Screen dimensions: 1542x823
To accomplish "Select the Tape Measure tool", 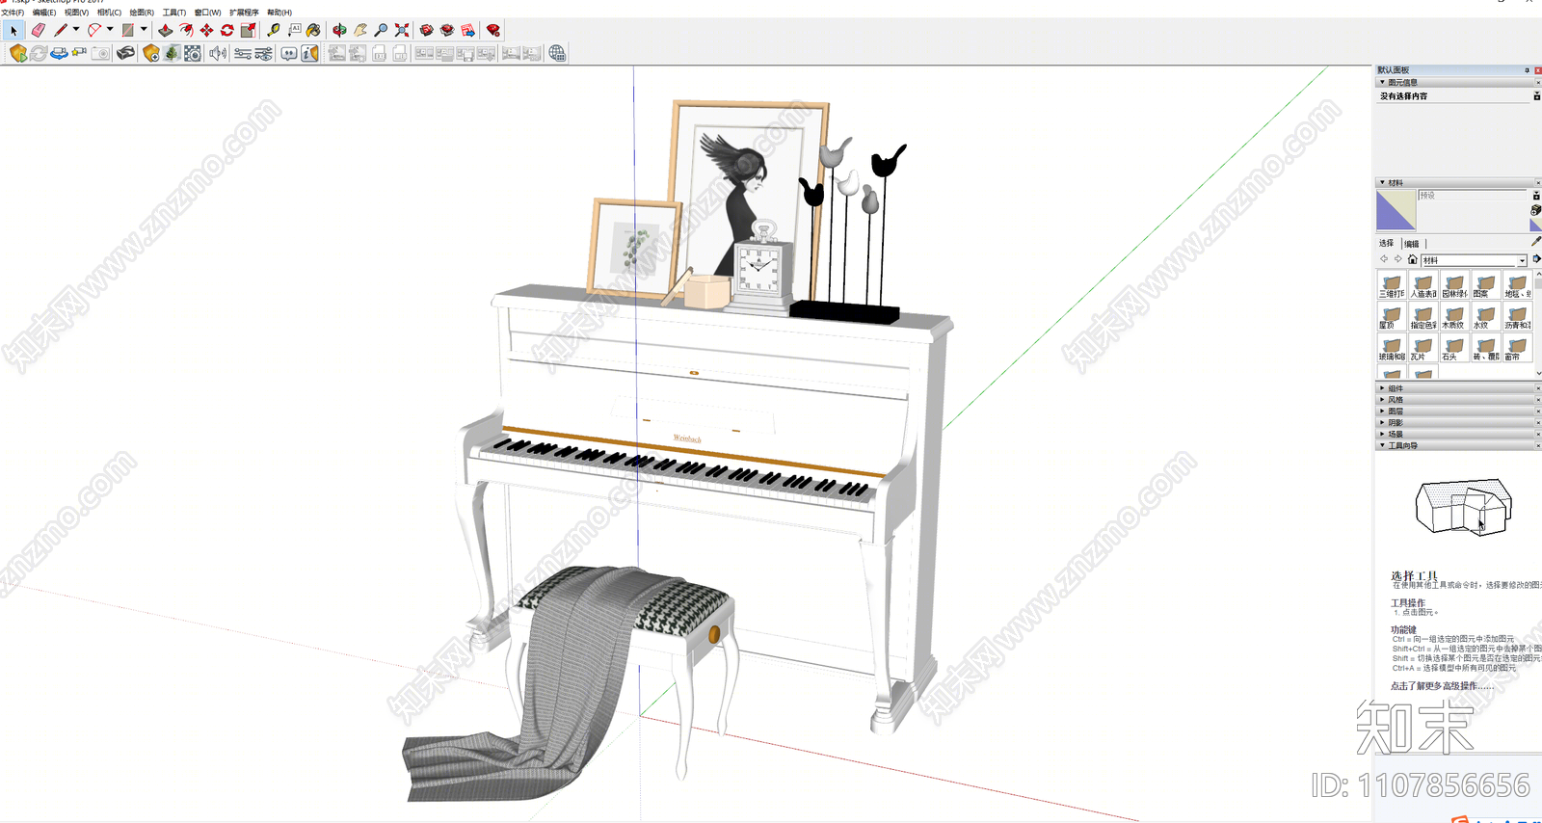I will [x=274, y=31].
